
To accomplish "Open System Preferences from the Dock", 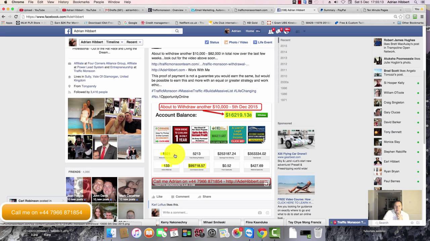I will click(x=212, y=233).
